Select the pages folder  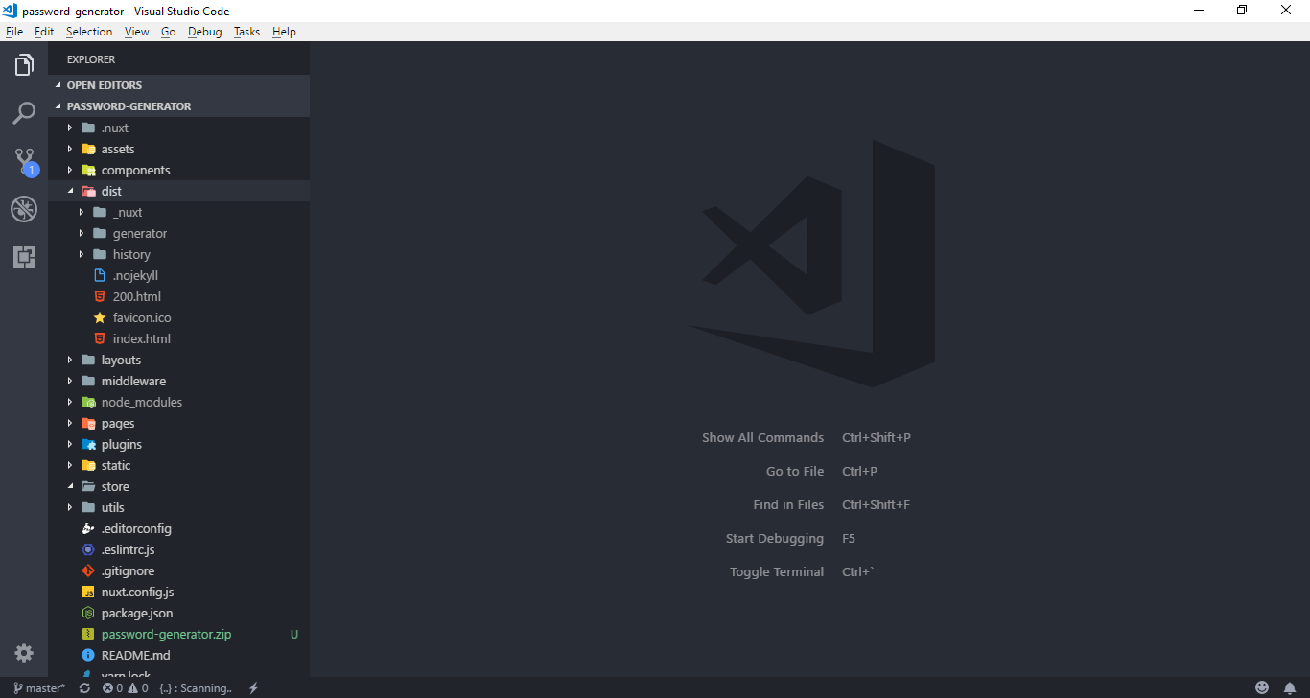click(x=179, y=423)
